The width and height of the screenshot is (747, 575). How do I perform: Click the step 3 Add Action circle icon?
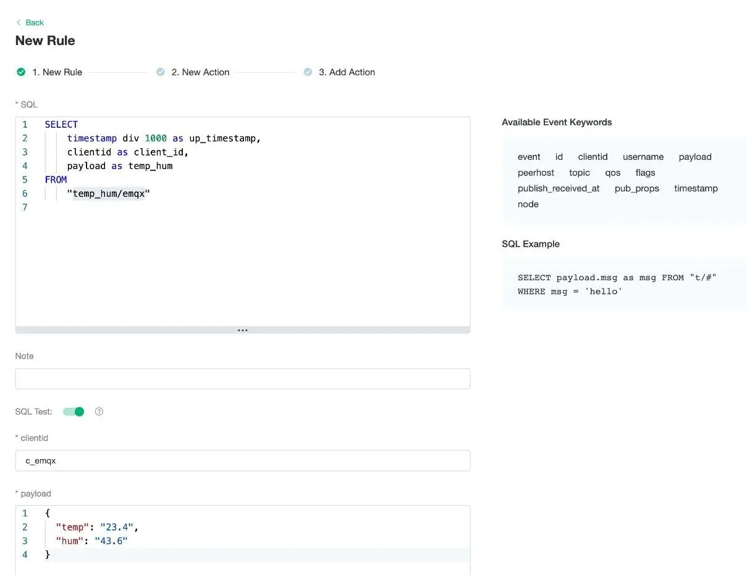308,72
